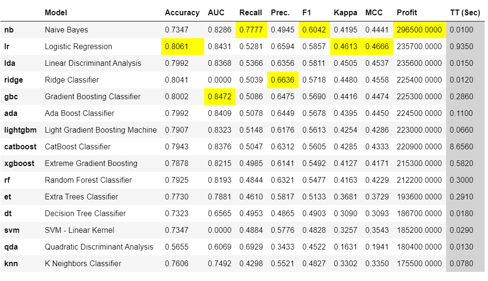Click CatBoost training time 8.6560

coord(461,147)
